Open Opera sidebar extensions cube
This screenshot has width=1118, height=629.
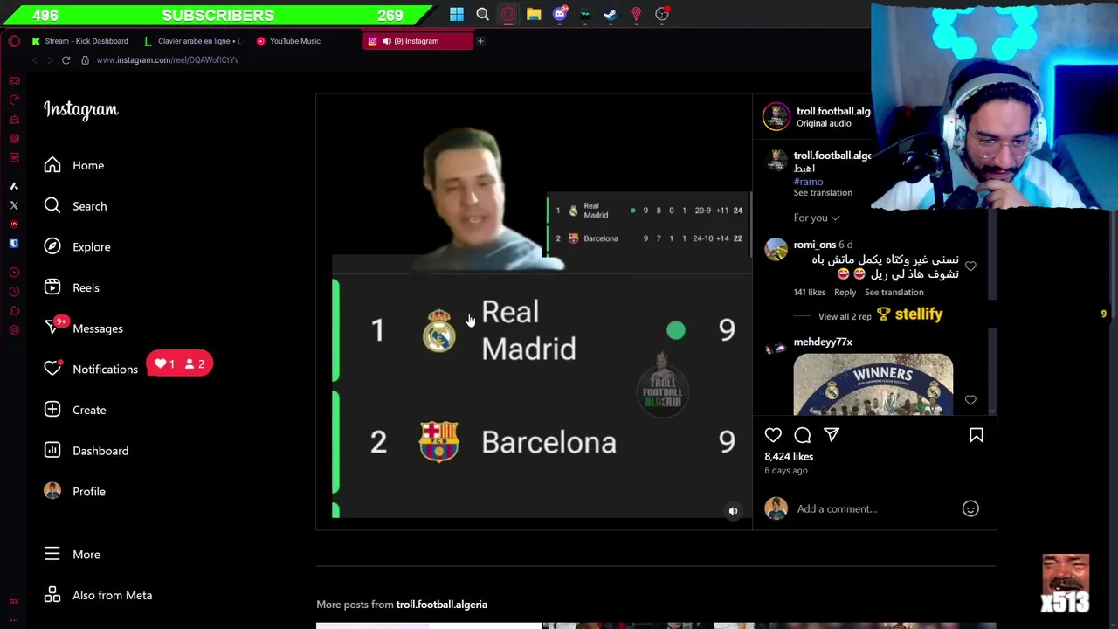14,311
